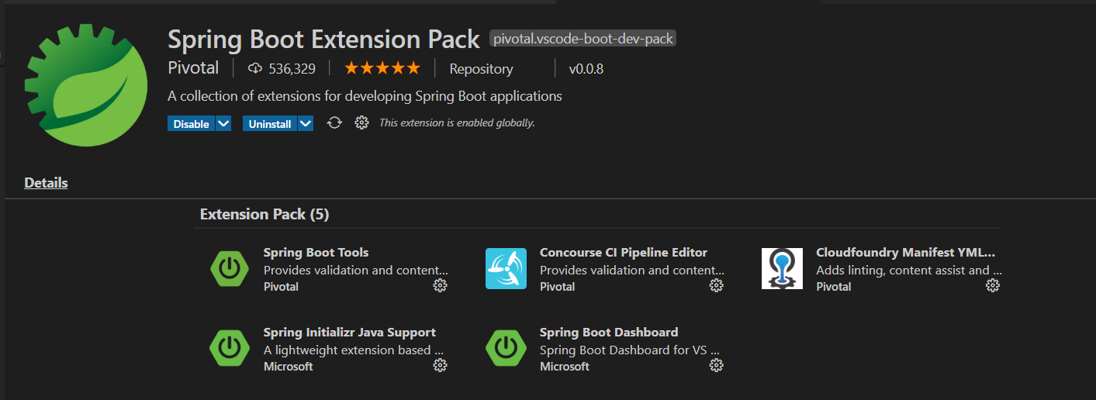This screenshot has height=400, width=1096.
Task: Open the Repository link
Action: click(481, 69)
